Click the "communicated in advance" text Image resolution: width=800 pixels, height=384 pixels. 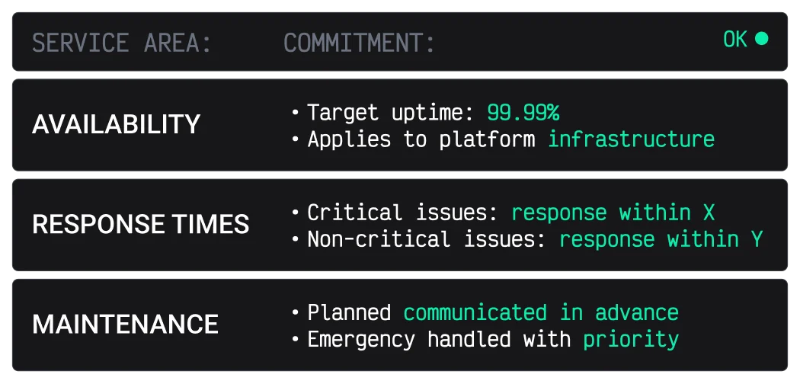(x=540, y=312)
